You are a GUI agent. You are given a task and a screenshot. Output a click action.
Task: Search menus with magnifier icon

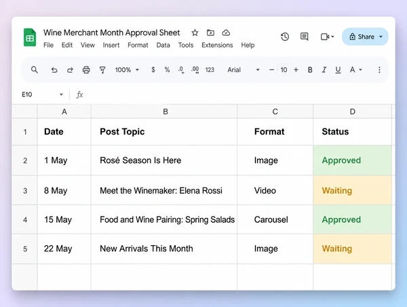(35, 70)
